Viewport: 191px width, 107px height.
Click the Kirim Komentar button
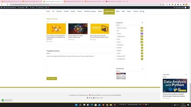(x=52, y=78)
